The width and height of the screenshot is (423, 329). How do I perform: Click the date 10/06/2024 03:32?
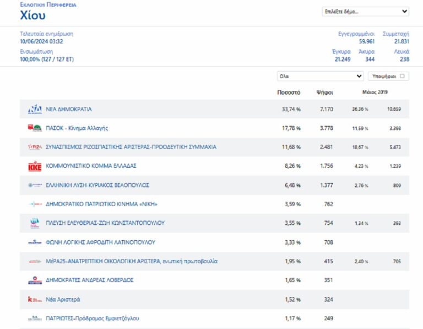click(41, 41)
